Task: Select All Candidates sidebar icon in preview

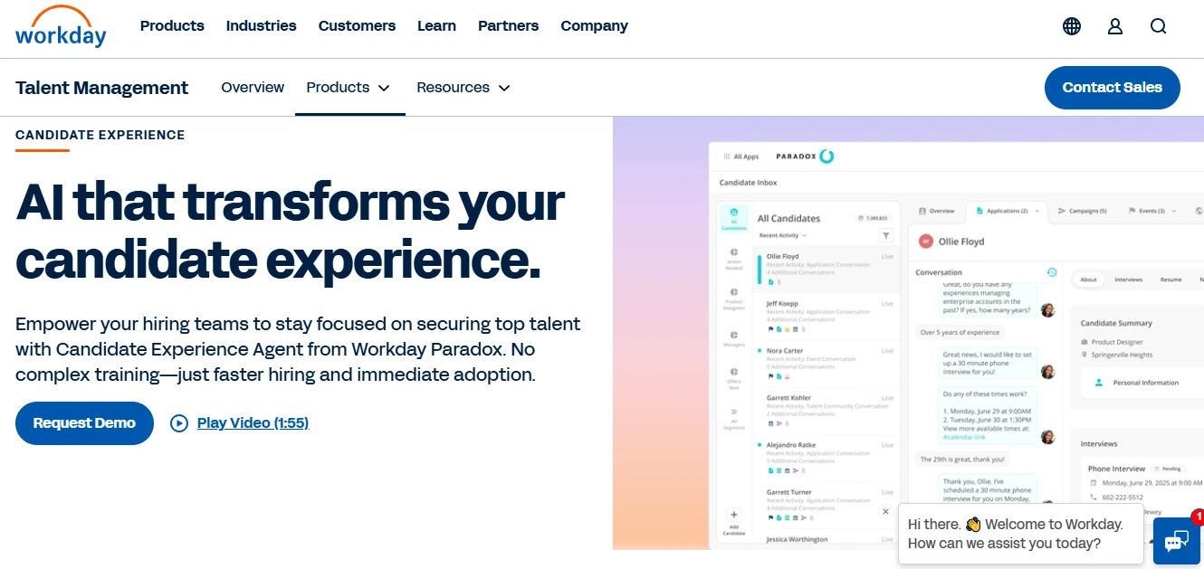Action: click(734, 218)
